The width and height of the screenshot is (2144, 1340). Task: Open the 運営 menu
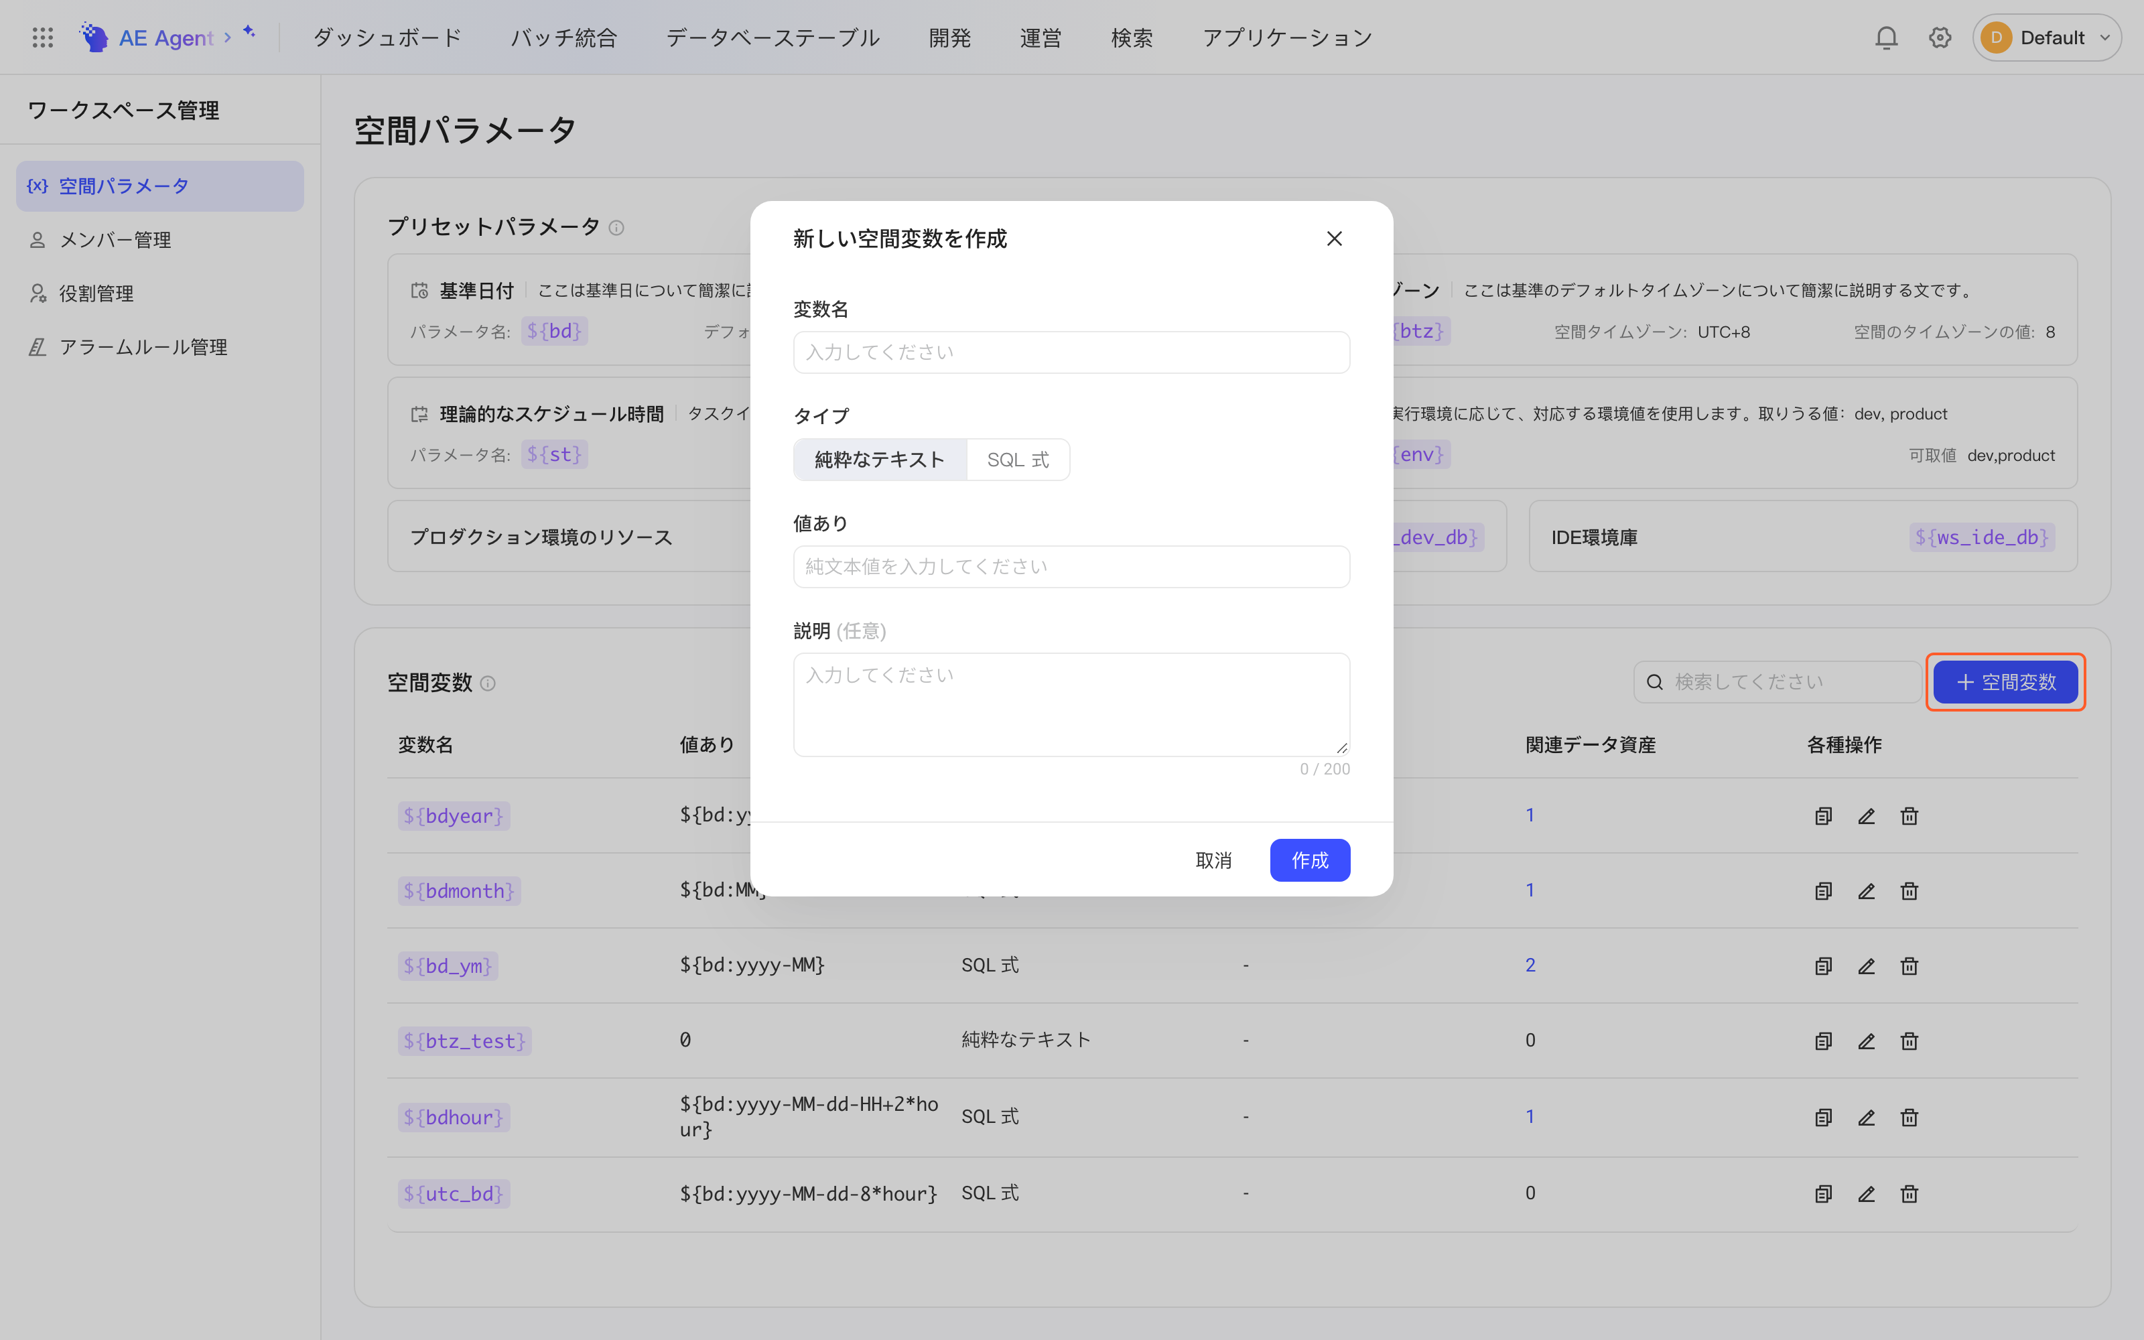point(1041,38)
